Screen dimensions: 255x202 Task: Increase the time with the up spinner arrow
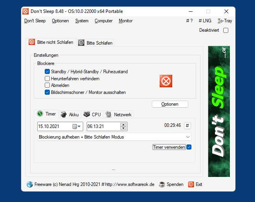[x=124, y=124]
